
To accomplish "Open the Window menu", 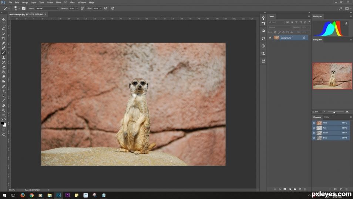I will click(x=82, y=3).
